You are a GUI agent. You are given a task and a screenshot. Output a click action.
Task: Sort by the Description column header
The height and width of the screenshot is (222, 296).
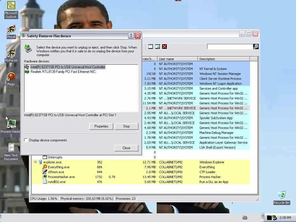[x=224, y=59]
